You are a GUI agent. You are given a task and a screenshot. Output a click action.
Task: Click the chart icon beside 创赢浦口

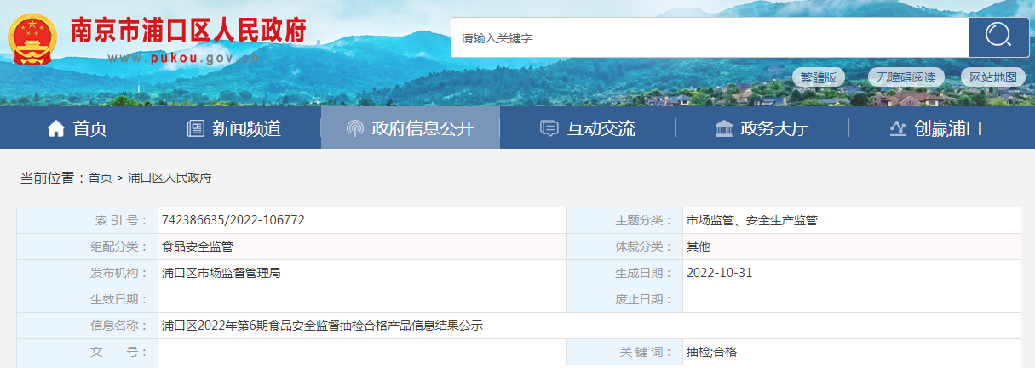897,129
